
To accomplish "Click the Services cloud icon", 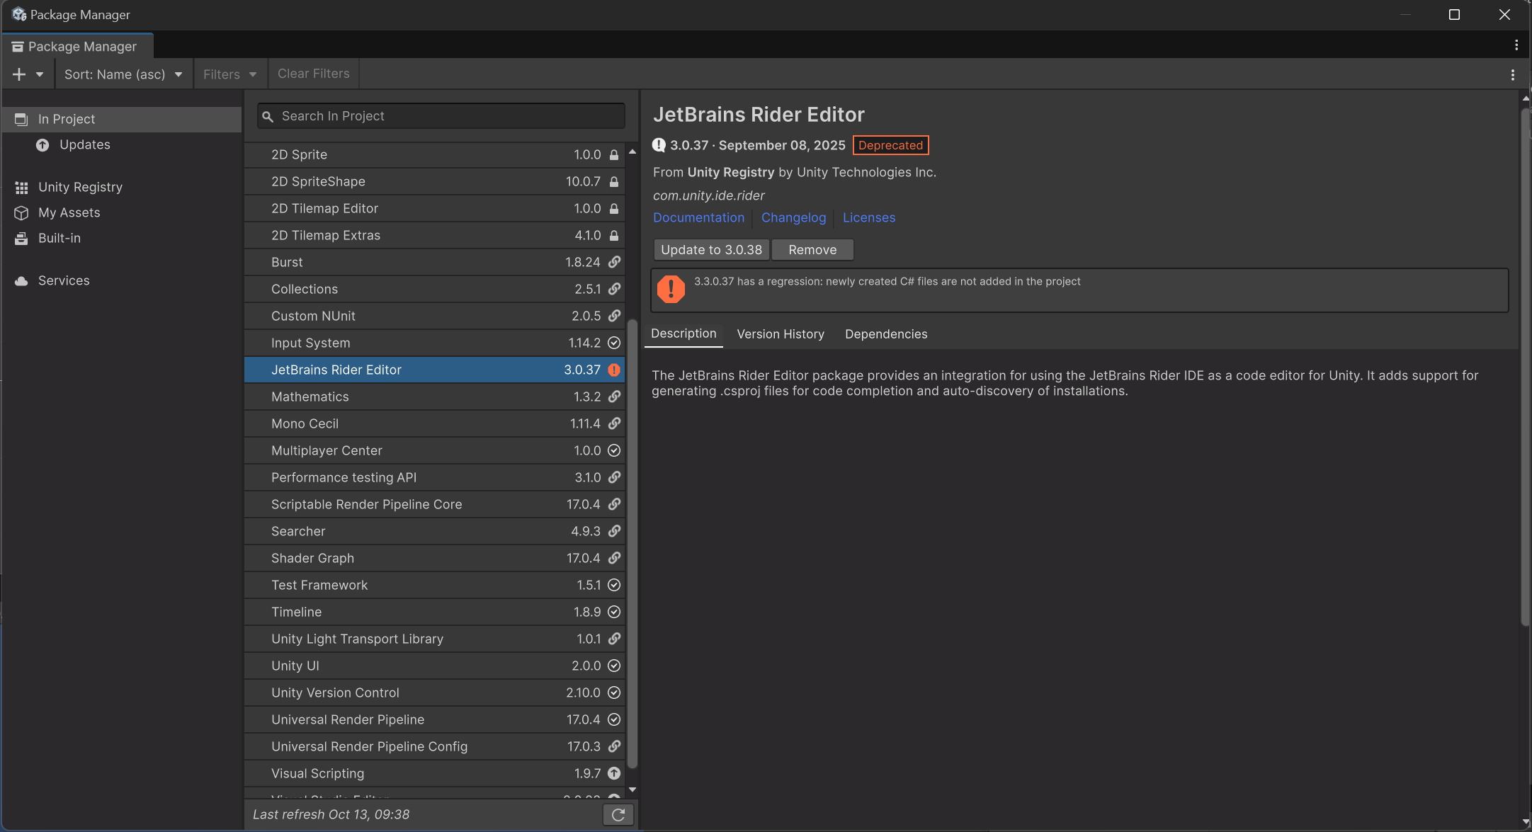I will pyautogui.click(x=22, y=281).
